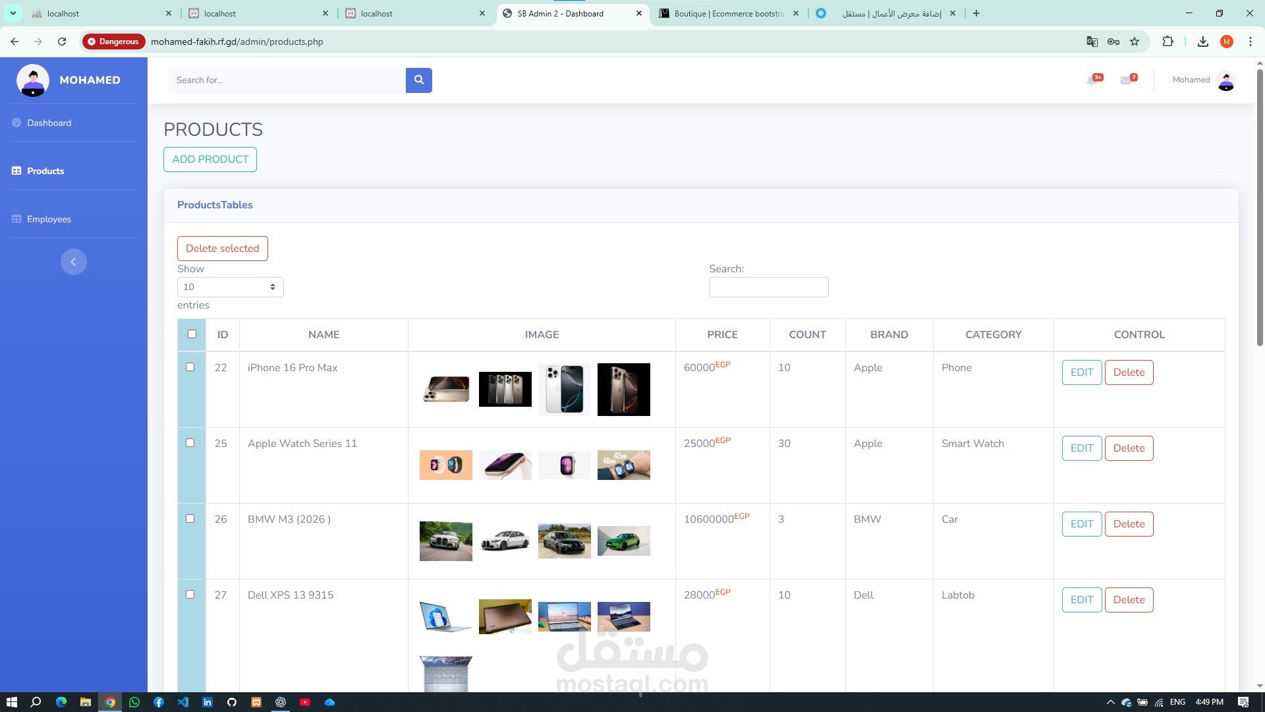
Task: Sort table by BRAND column header
Action: (889, 335)
